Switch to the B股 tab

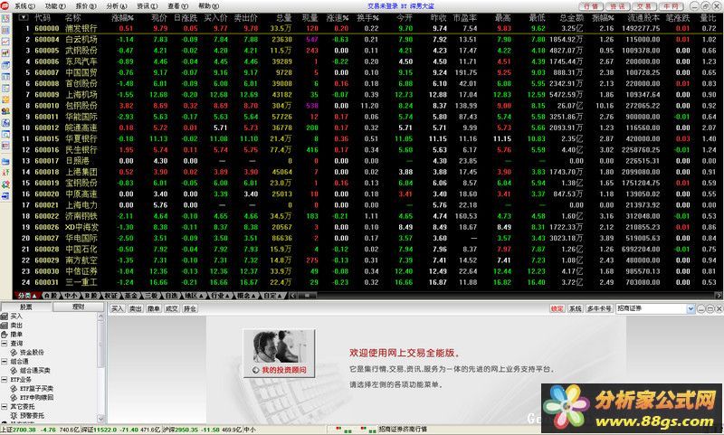coord(90,295)
